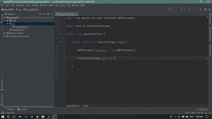
Task: Open Task View on the taskbar
Action: coord(14,117)
